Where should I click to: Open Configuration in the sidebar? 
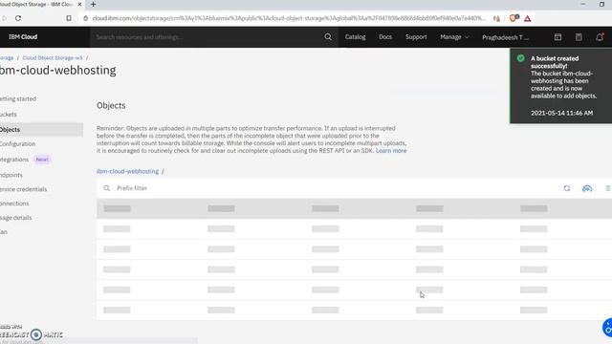coord(17,144)
